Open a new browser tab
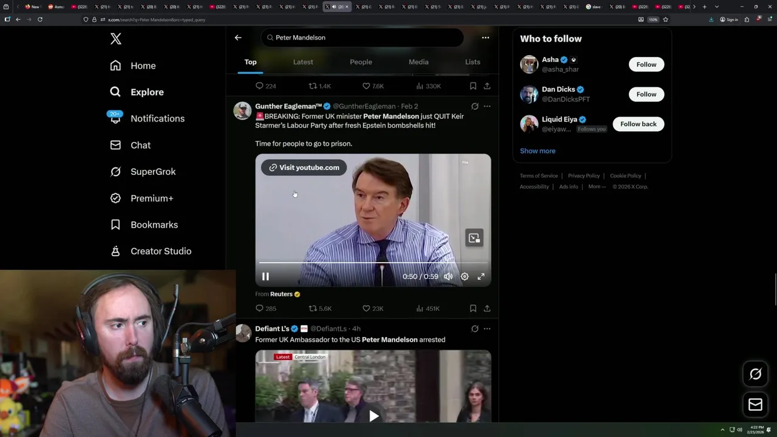Viewport: 777px width, 437px height. pyautogui.click(x=704, y=7)
